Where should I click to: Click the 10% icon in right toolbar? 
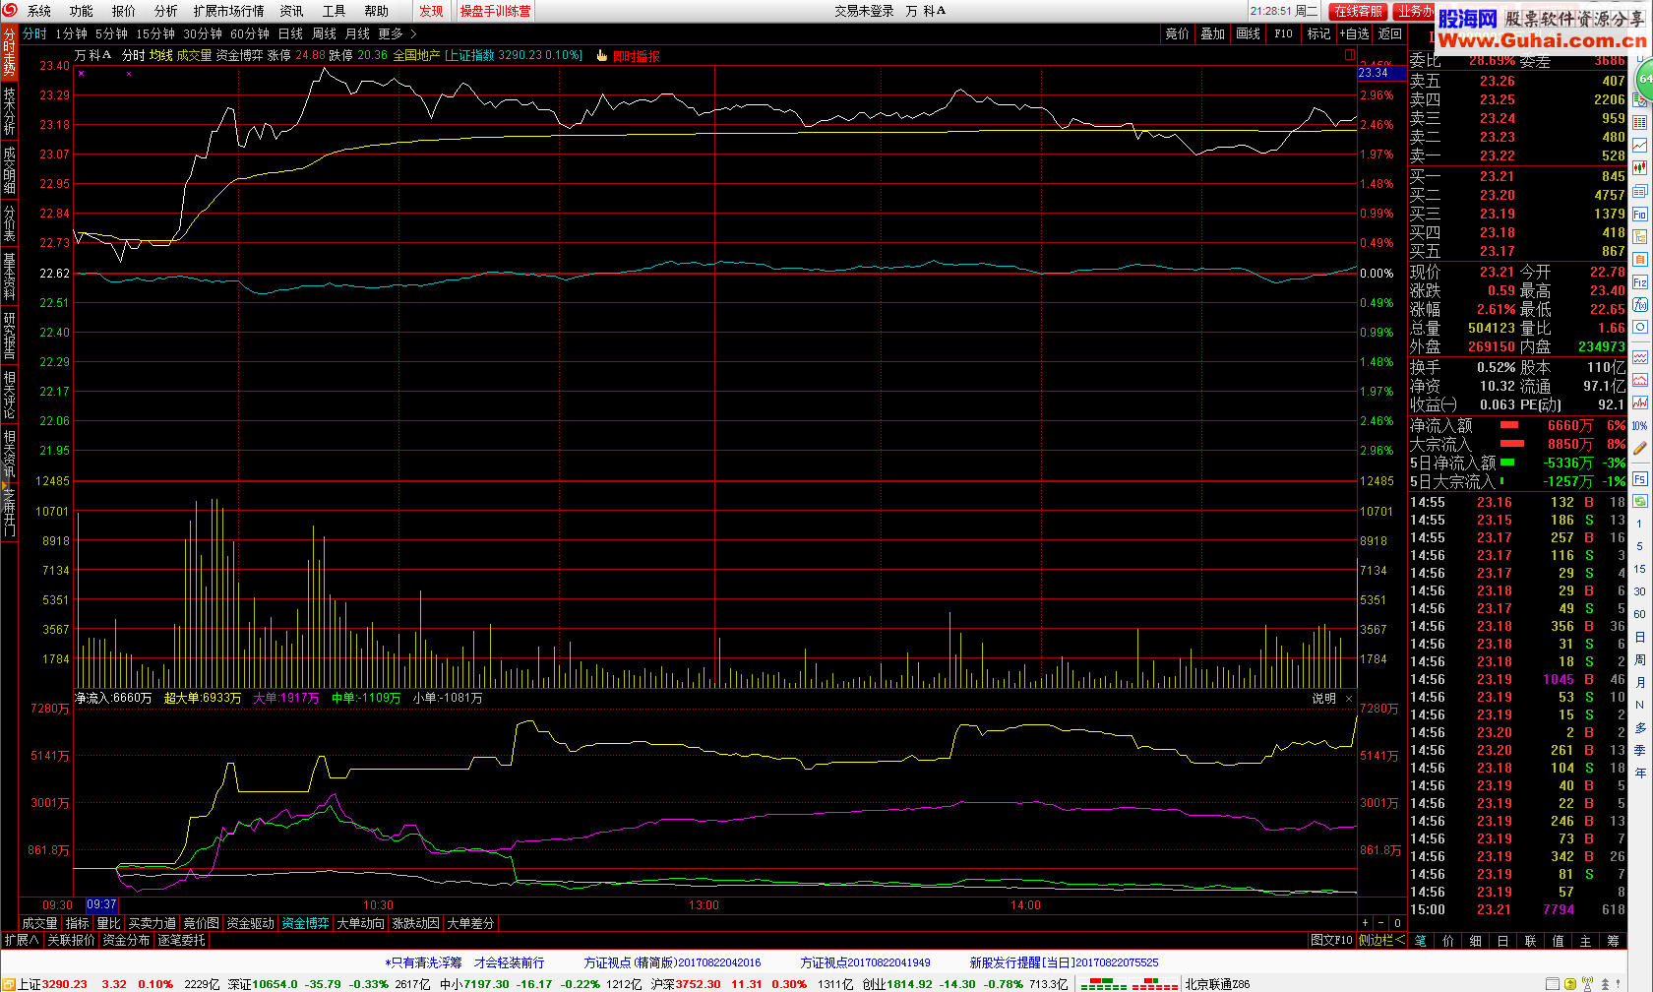point(1640,426)
